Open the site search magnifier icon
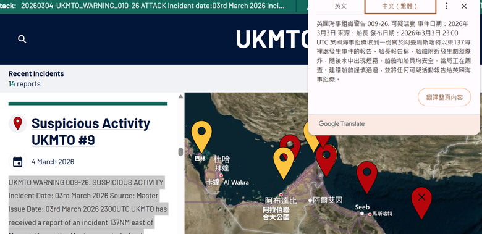This screenshot has height=234, width=482. click(x=22, y=39)
